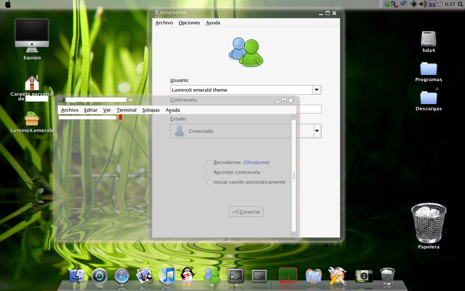465x291 pixels.
Task: Click the emesene tray icon in top panel
Action: [x=387, y=4]
